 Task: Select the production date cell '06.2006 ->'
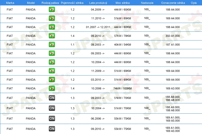coord(98,119)
